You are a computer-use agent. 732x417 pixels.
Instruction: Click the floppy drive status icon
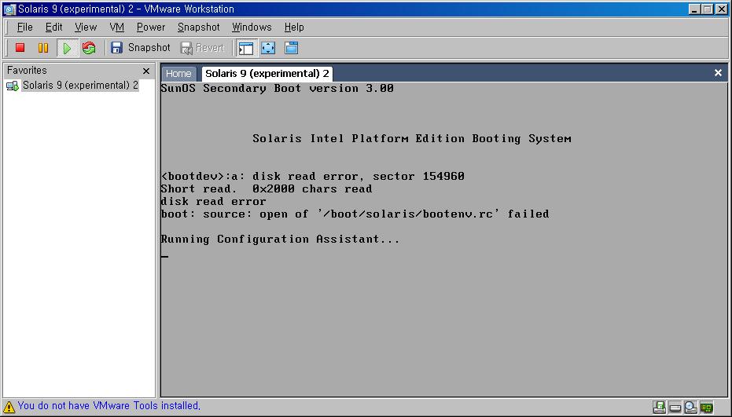(x=660, y=407)
